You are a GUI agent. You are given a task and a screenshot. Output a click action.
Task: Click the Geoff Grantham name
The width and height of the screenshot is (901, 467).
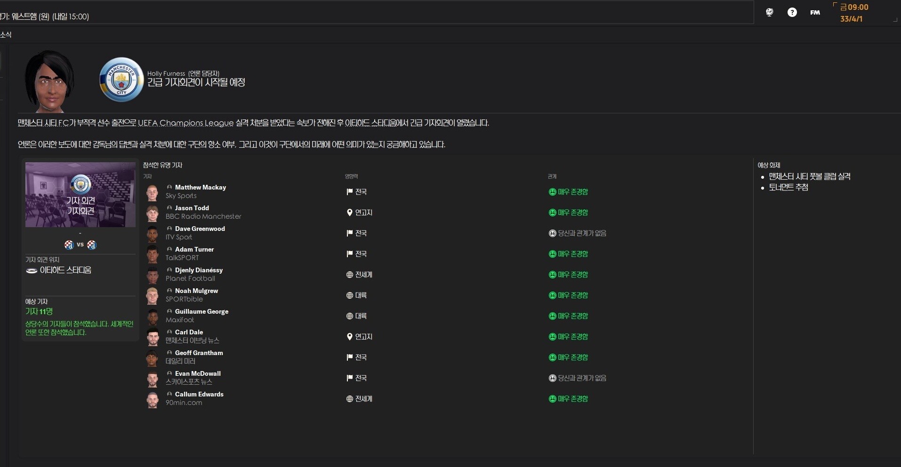click(199, 353)
